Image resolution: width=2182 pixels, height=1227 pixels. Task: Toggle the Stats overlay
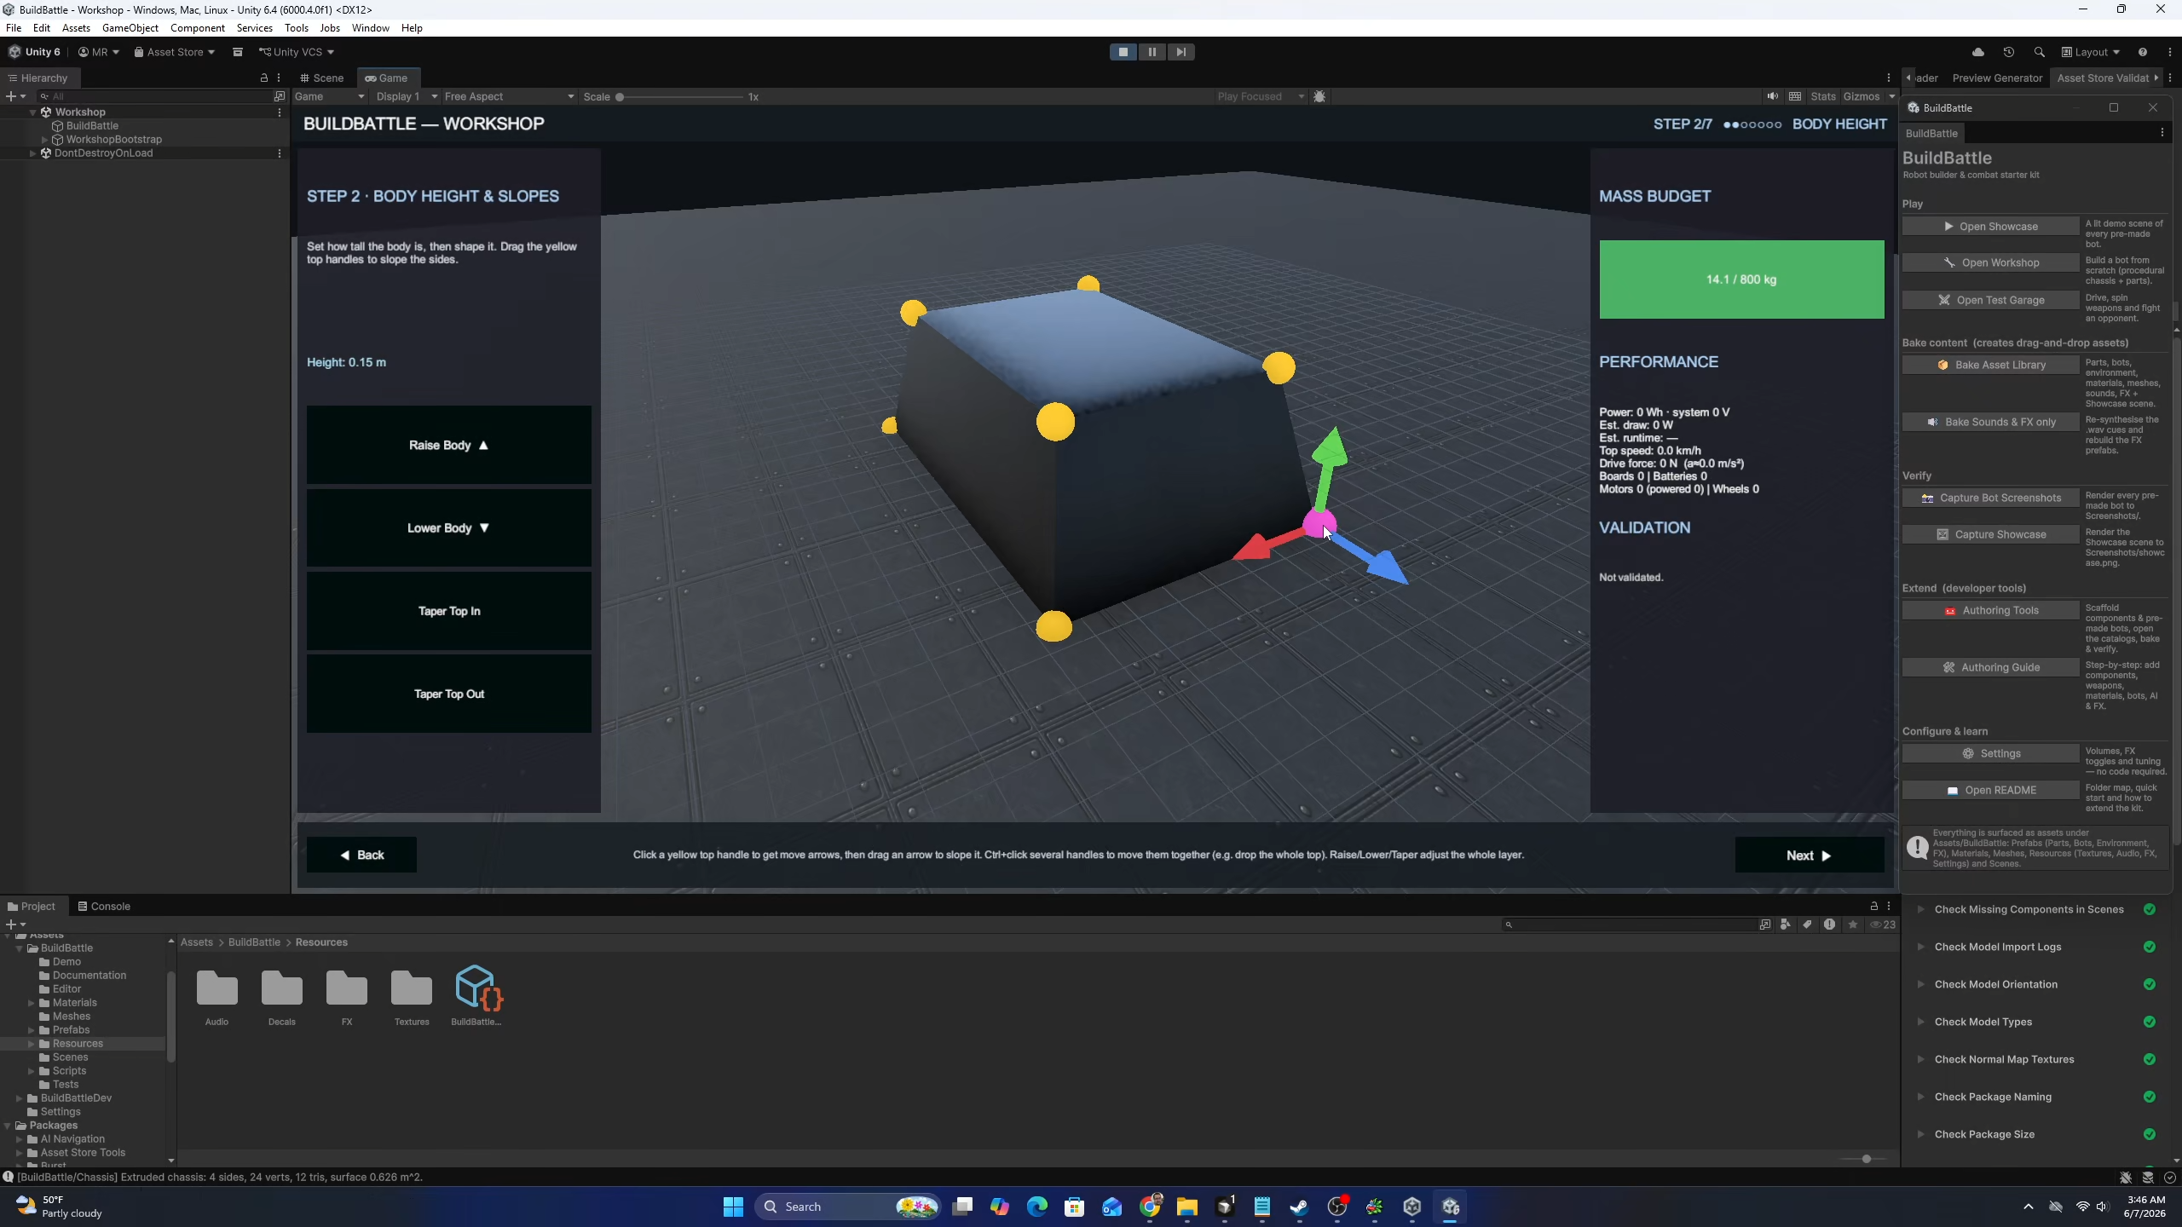(1823, 96)
